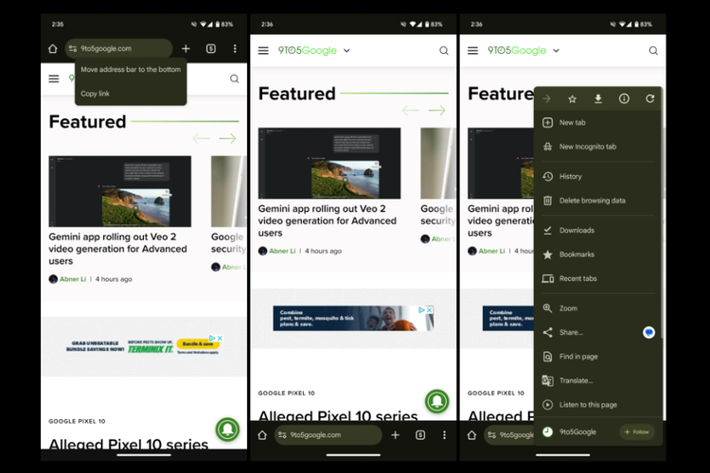The image size is (710, 473).
Task: Reload the page with the refresh icon
Action: click(x=649, y=98)
